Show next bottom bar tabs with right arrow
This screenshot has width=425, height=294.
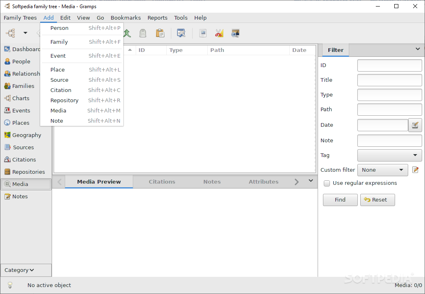click(297, 182)
